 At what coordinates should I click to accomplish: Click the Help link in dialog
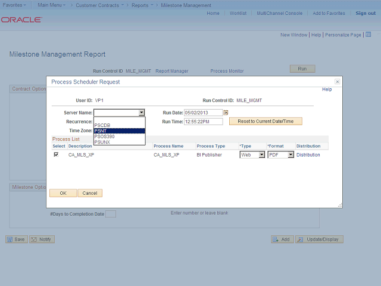327,89
